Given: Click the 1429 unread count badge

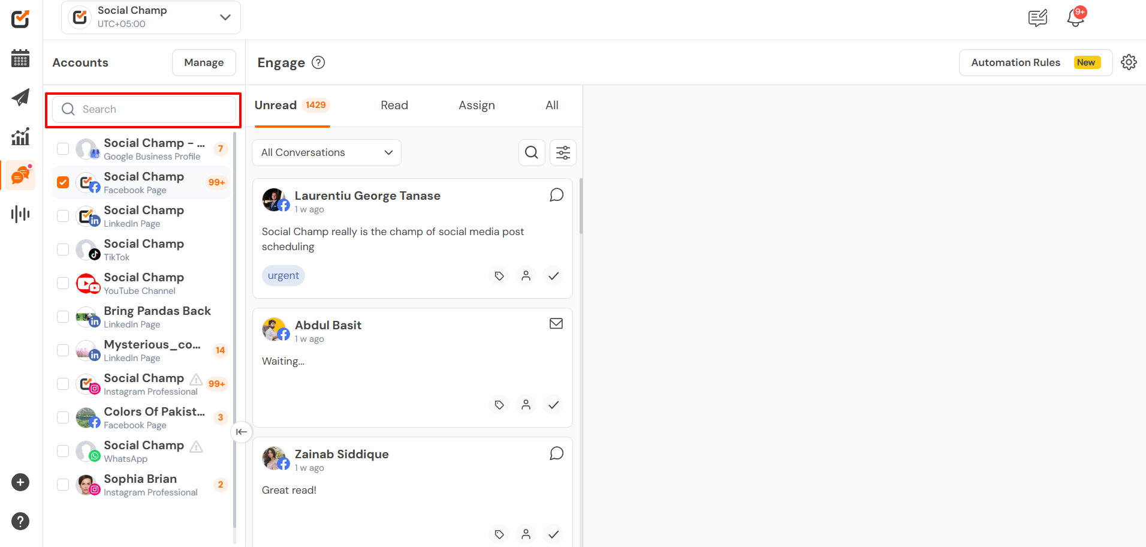Looking at the screenshot, I should (316, 105).
